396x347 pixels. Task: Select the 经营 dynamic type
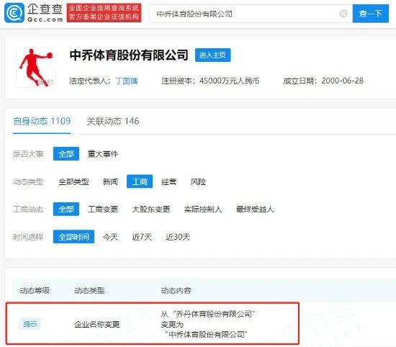point(169,181)
